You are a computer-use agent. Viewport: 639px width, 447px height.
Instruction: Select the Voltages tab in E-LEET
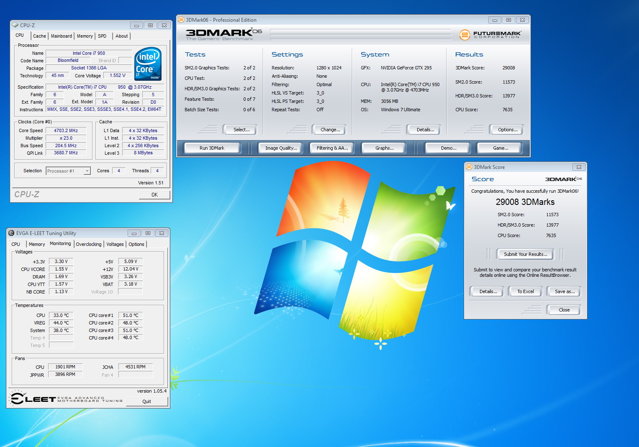click(115, 244)
